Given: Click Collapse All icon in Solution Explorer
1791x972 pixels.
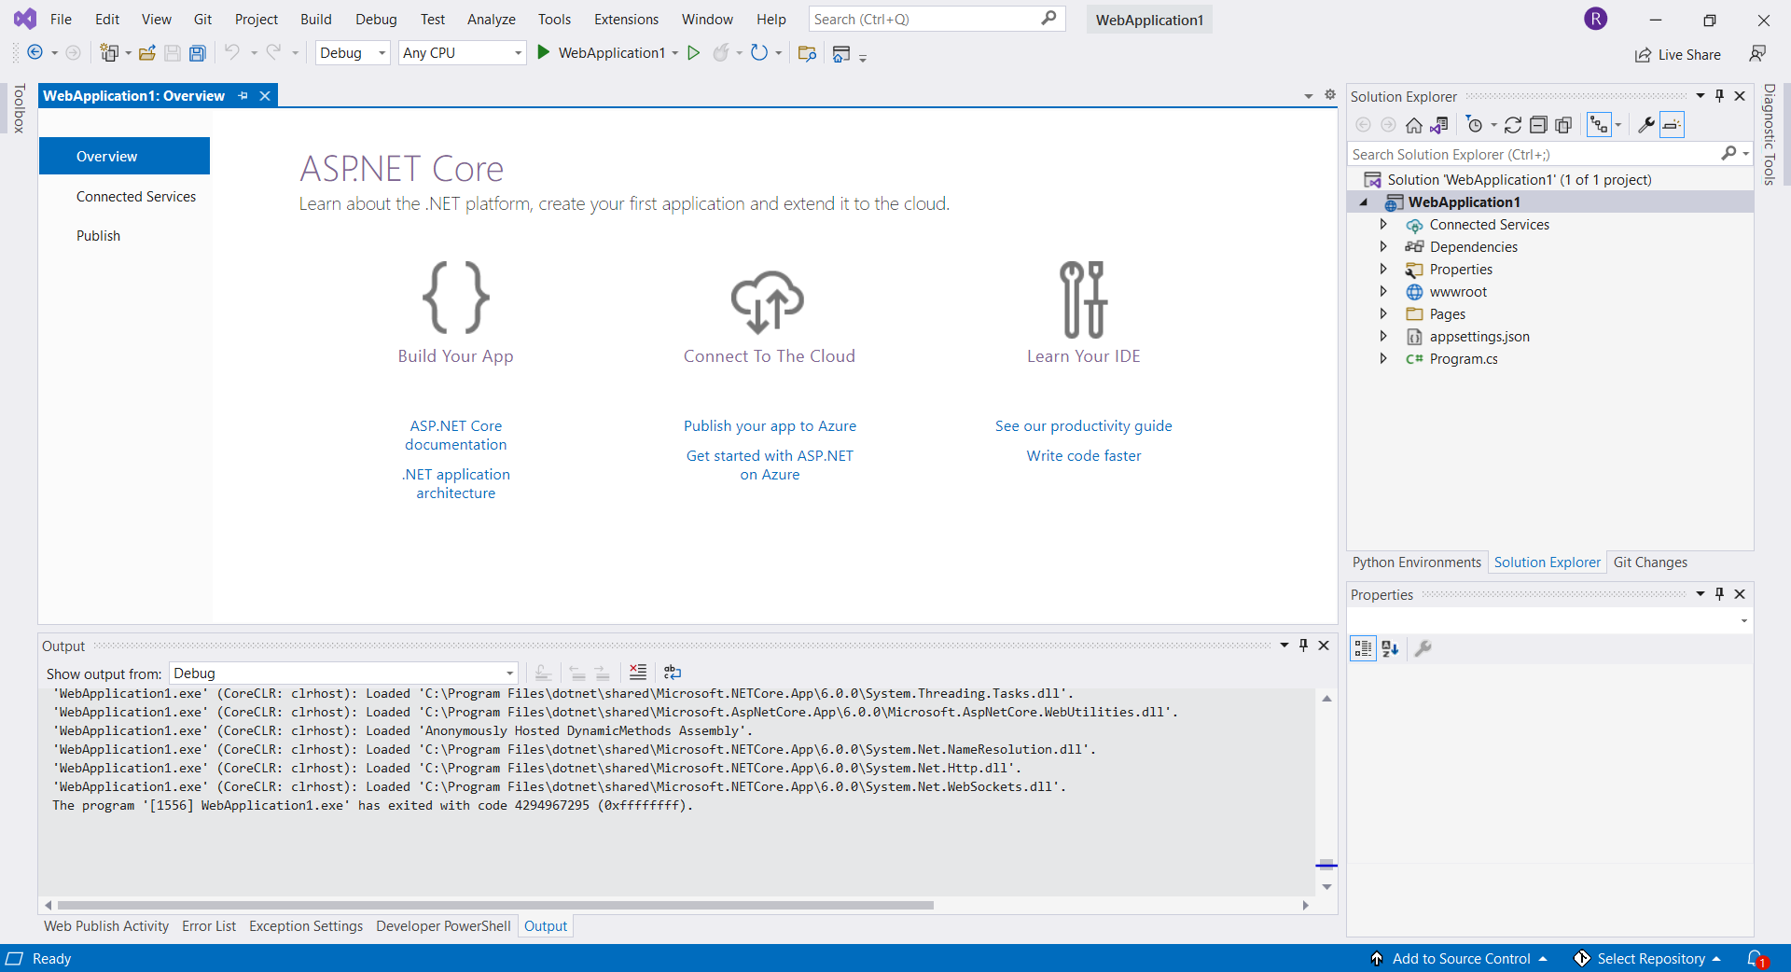Looking at the screenshot, I should (x=1538, y=125).
